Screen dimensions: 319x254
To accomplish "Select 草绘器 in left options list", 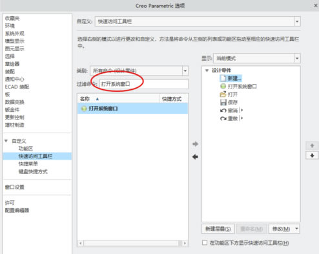I will click(12, 64).
